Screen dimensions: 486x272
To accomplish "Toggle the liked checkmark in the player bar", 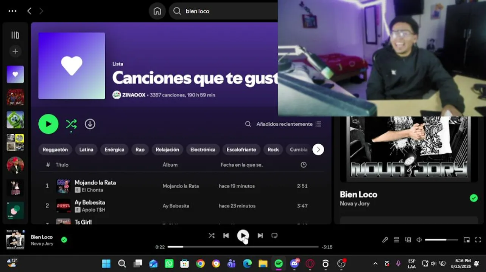I will tap(64, 240).
